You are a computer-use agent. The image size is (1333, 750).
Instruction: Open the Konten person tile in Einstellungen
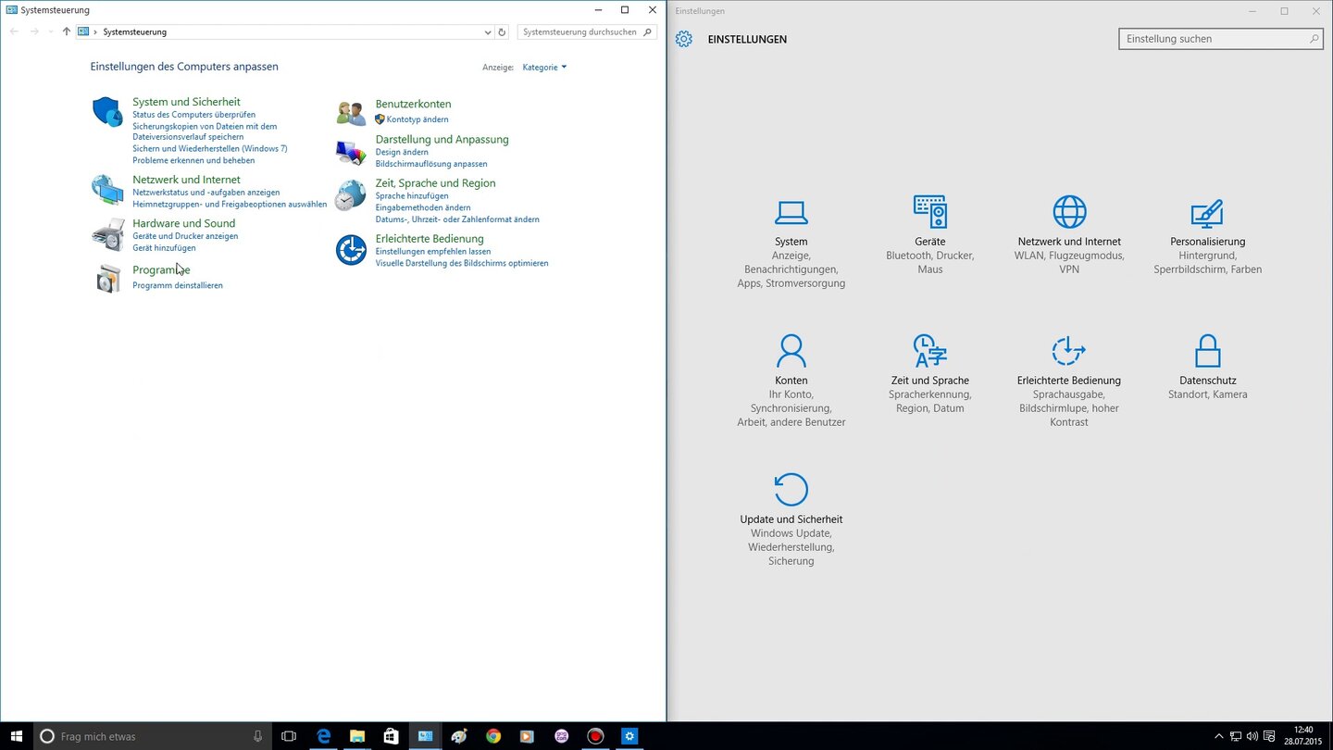point(791,381)
